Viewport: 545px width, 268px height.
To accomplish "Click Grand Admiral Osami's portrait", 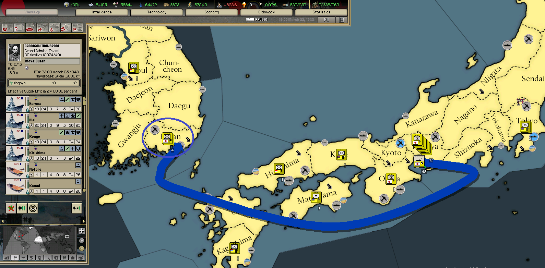I will (x=14, y=52).
